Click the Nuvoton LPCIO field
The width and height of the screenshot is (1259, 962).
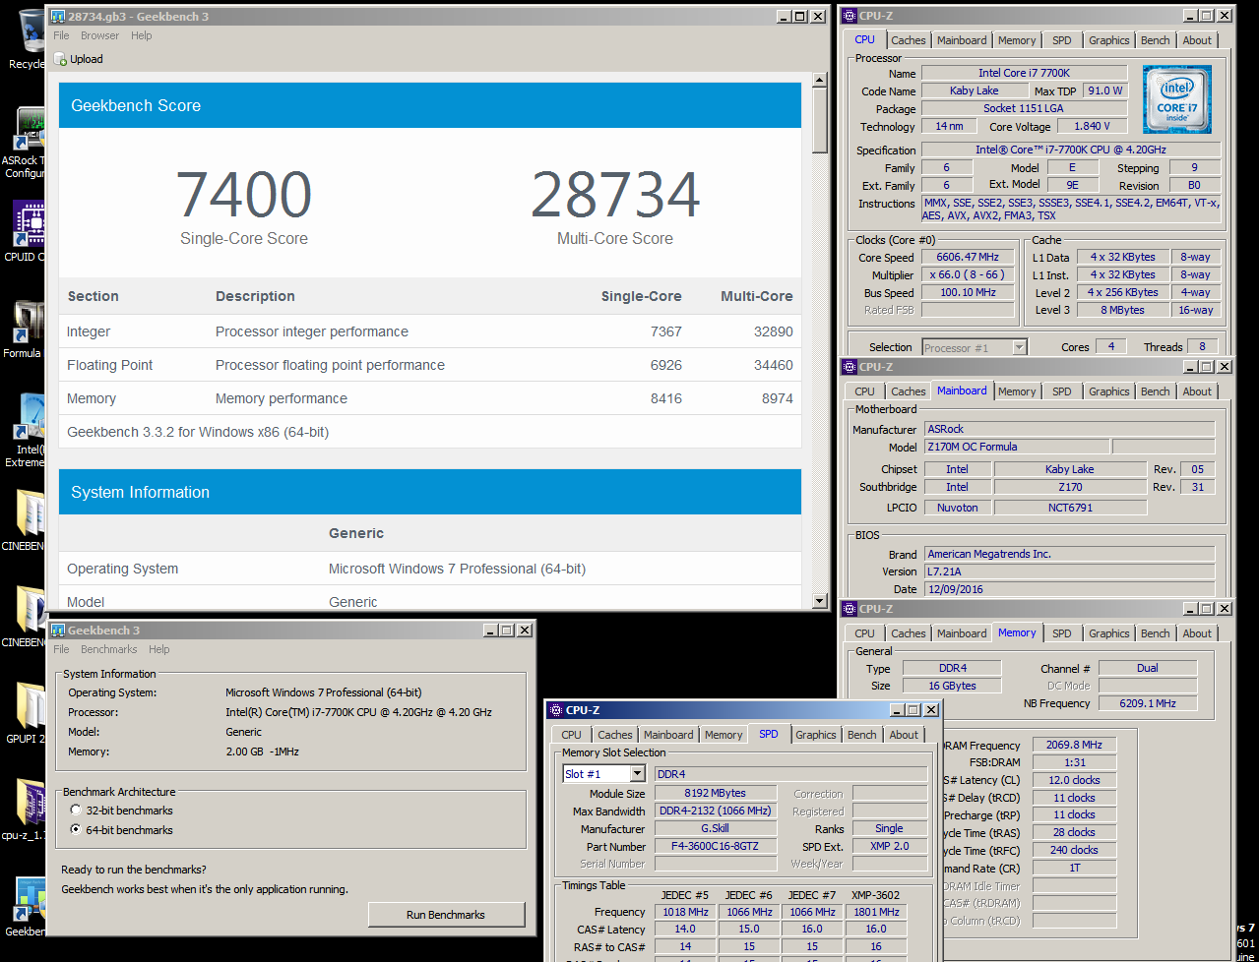coord(957,508)
